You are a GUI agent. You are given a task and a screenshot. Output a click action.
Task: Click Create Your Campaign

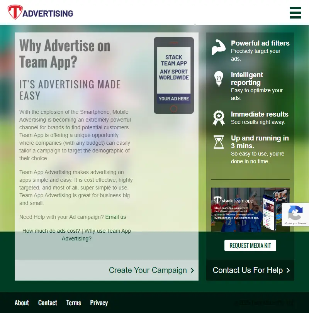pos(151,270)
